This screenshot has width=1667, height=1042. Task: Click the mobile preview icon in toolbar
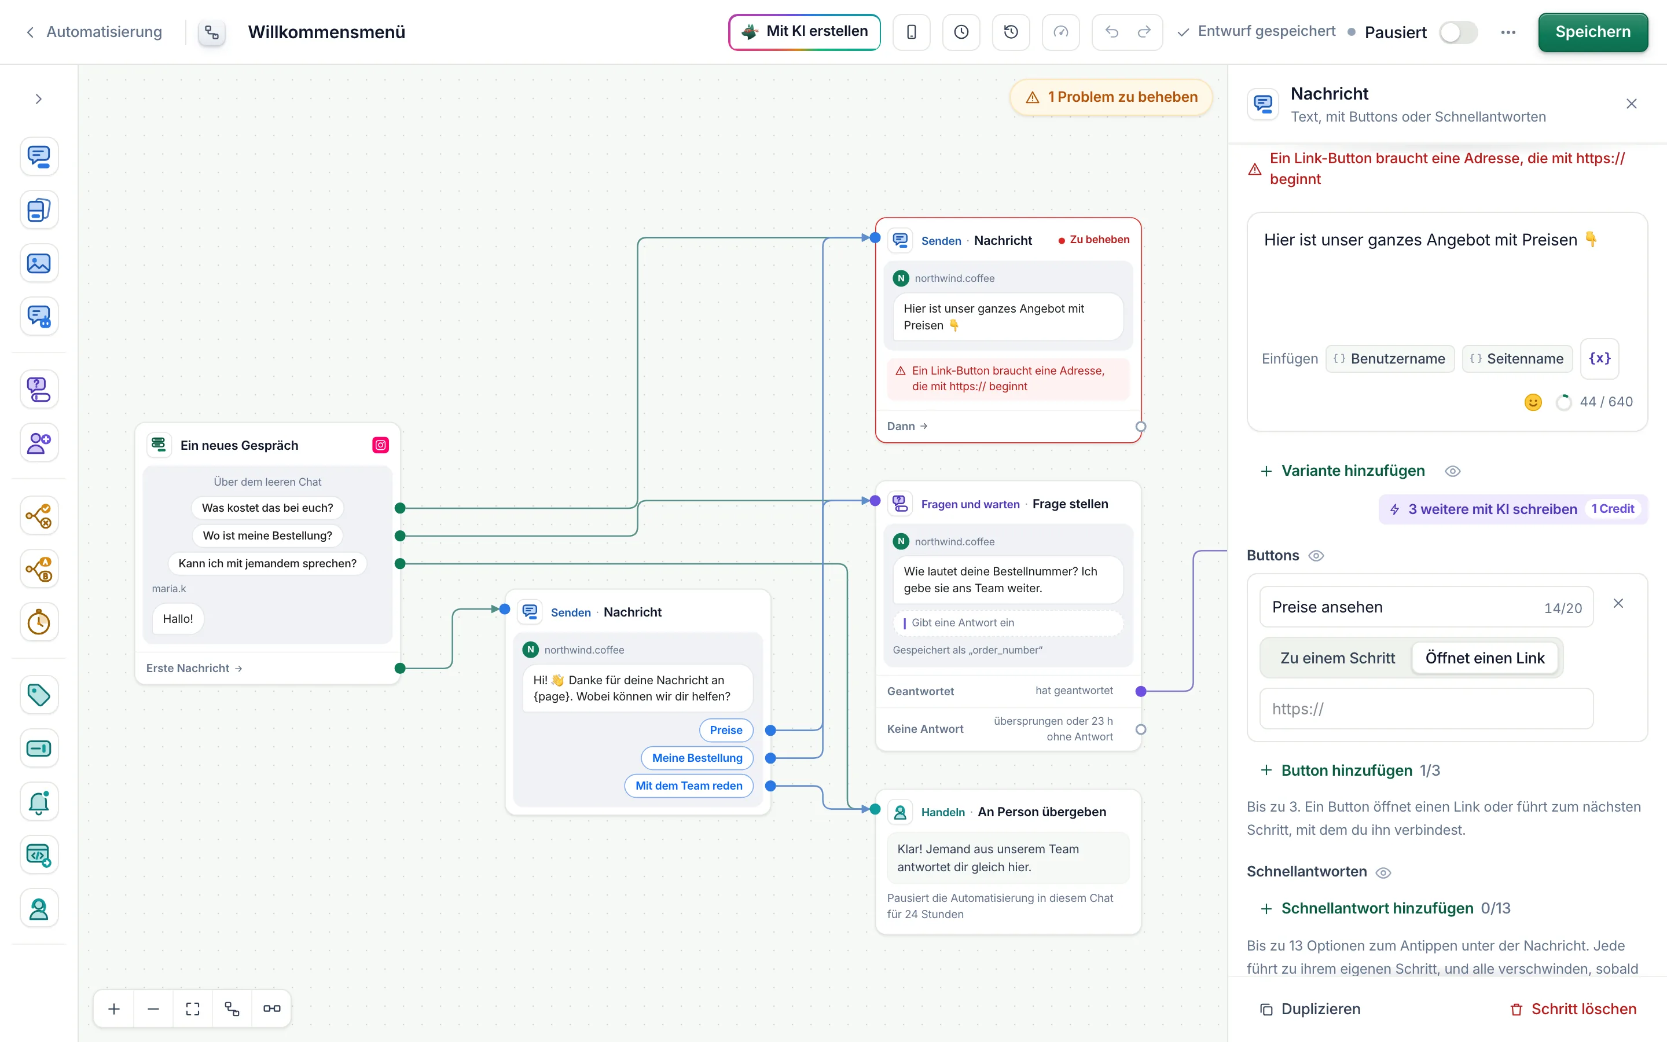coord(911,32)
